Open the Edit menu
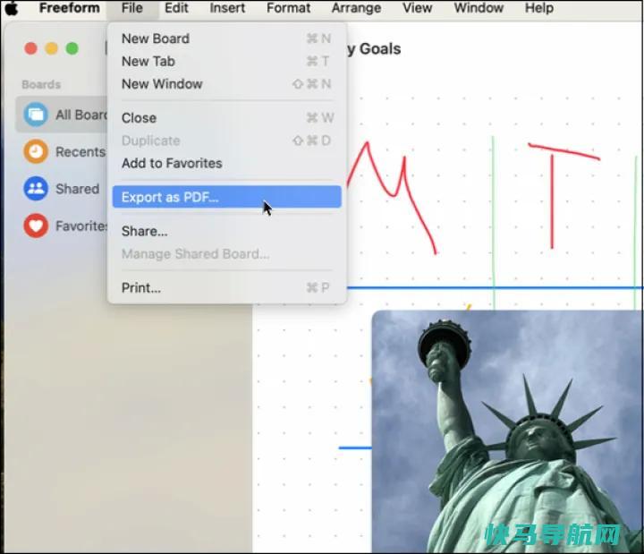 pos(176,8)
